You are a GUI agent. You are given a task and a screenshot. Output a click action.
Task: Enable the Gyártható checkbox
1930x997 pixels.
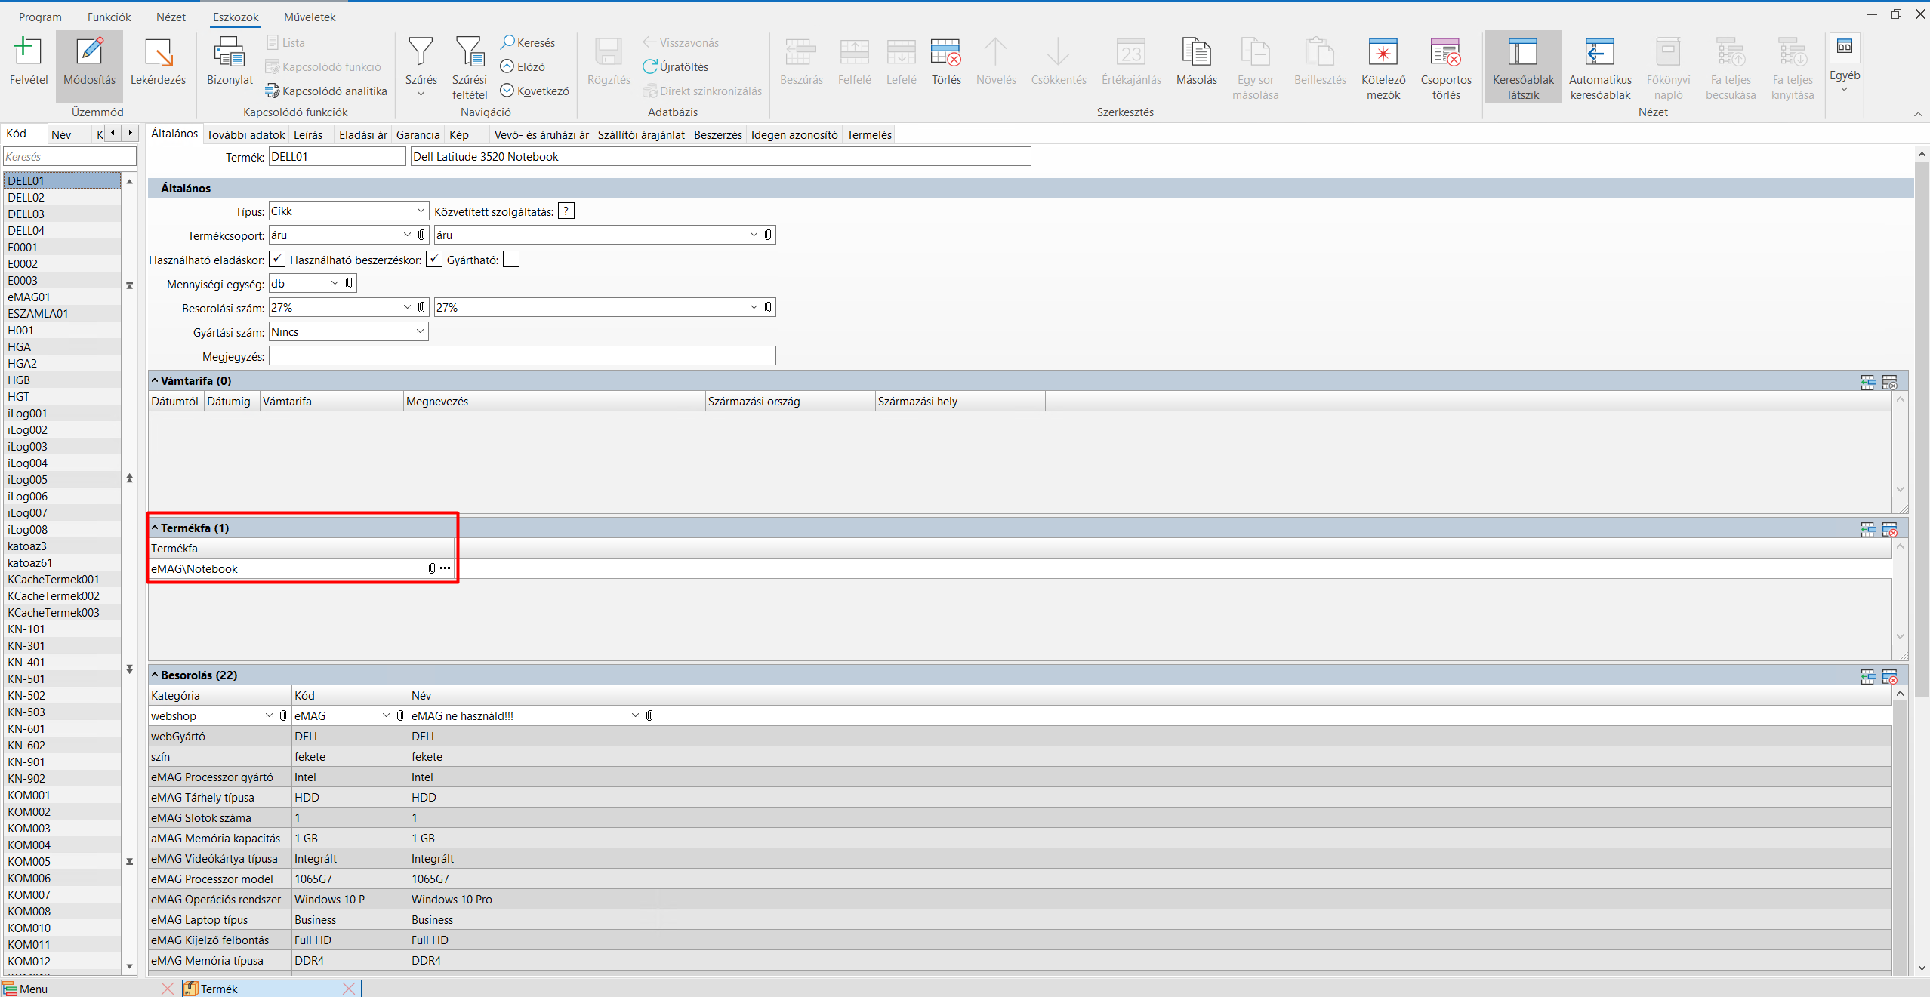pyautogui.click(x=511, y=260)
